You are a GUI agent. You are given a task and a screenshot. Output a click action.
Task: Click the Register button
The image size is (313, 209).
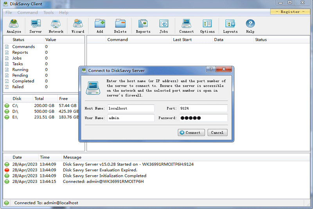290,12
